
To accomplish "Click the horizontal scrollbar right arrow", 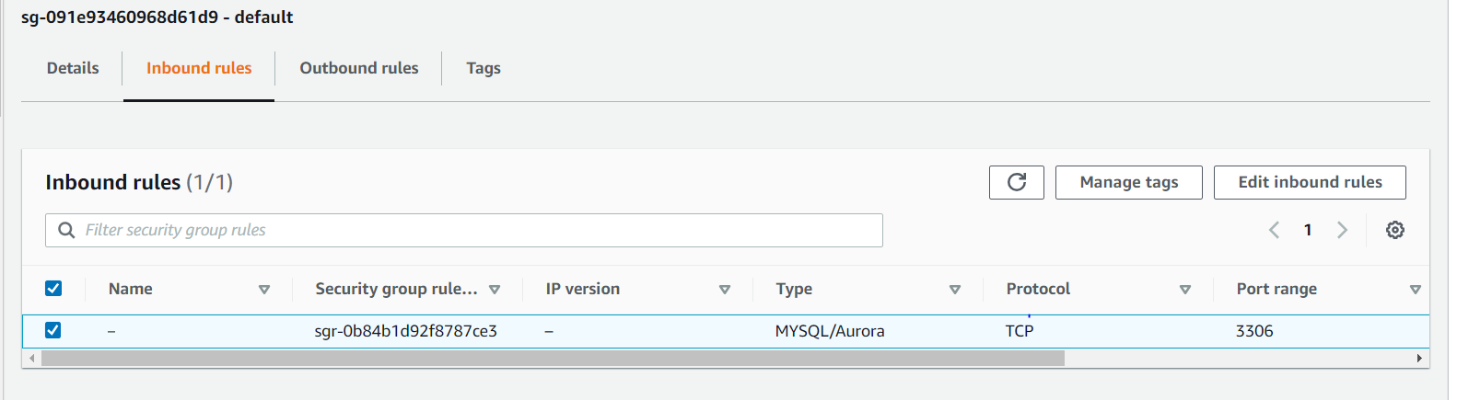I will pos(1419,358).
